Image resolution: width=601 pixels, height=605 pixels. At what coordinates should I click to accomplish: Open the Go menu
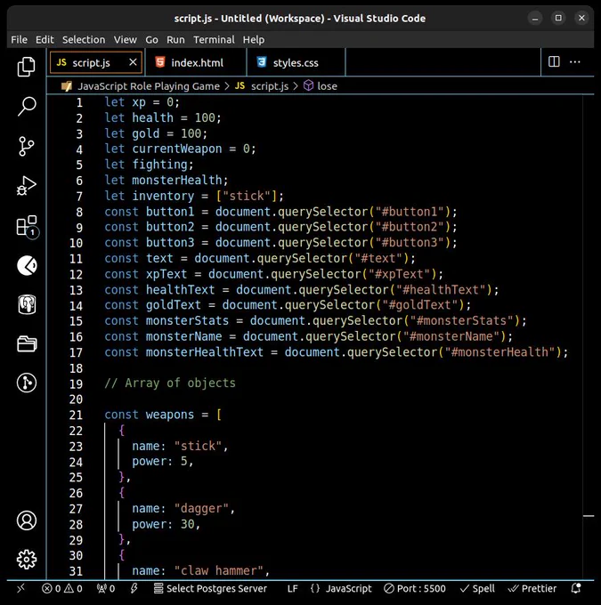[151, 39]
